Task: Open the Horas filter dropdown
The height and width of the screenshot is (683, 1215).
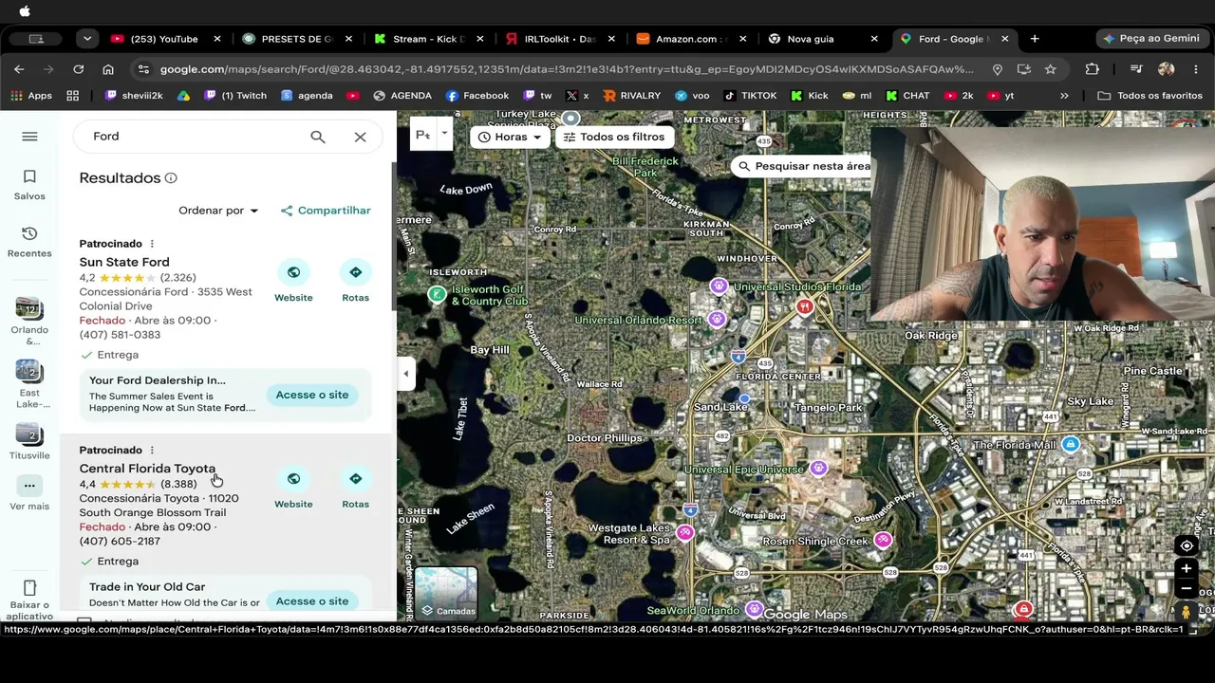Action: tap(510, 137)
